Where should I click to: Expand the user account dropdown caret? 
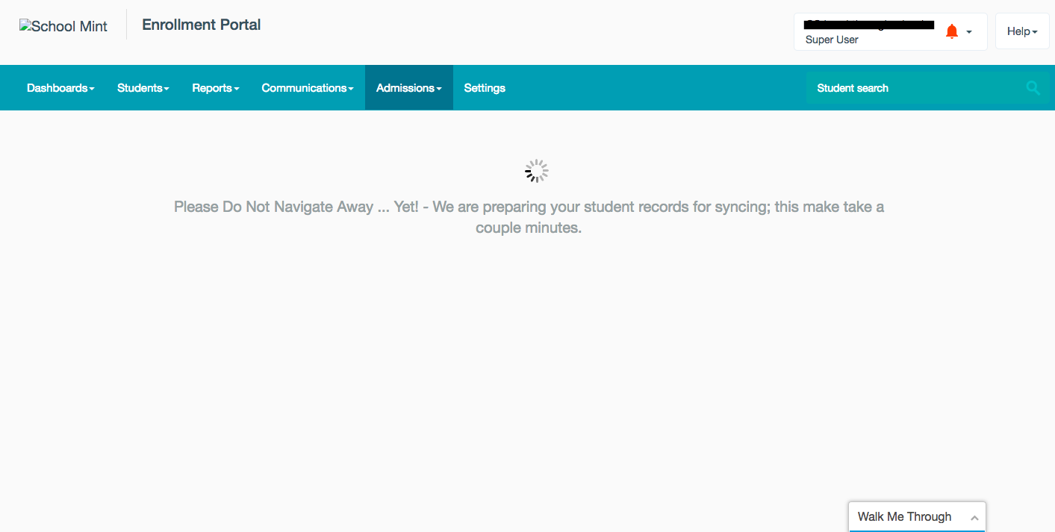point(969,32)
